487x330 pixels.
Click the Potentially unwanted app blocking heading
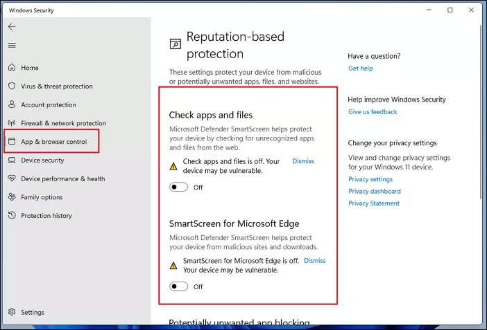239,322
